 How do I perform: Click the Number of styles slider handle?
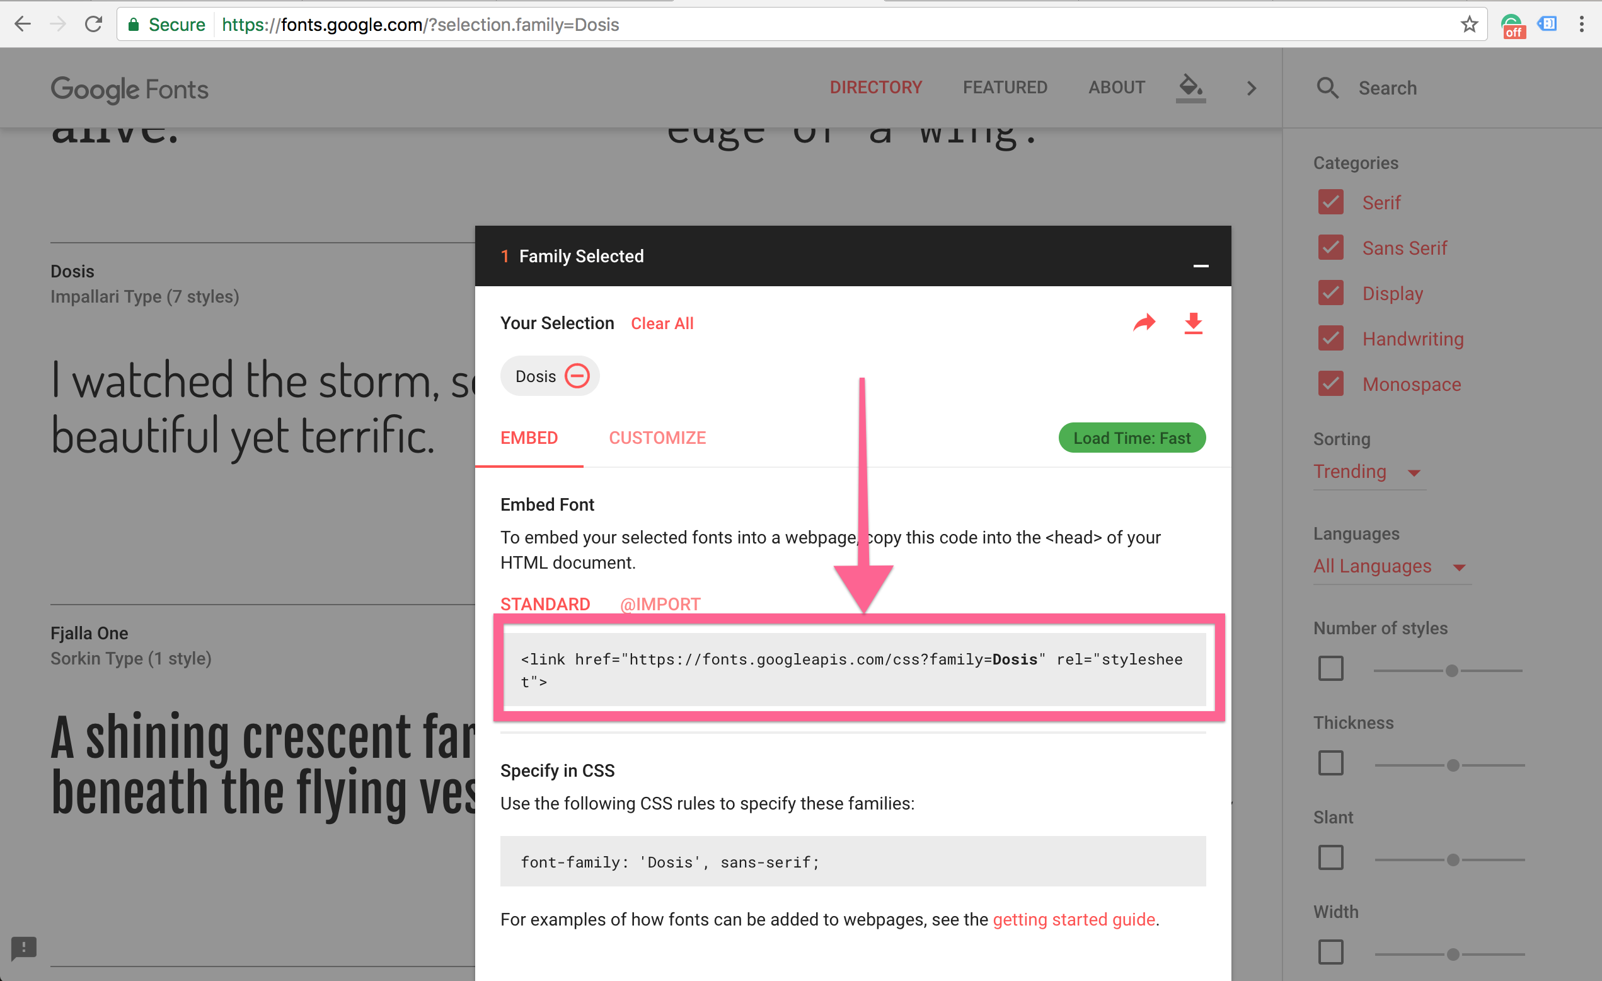1452,671
